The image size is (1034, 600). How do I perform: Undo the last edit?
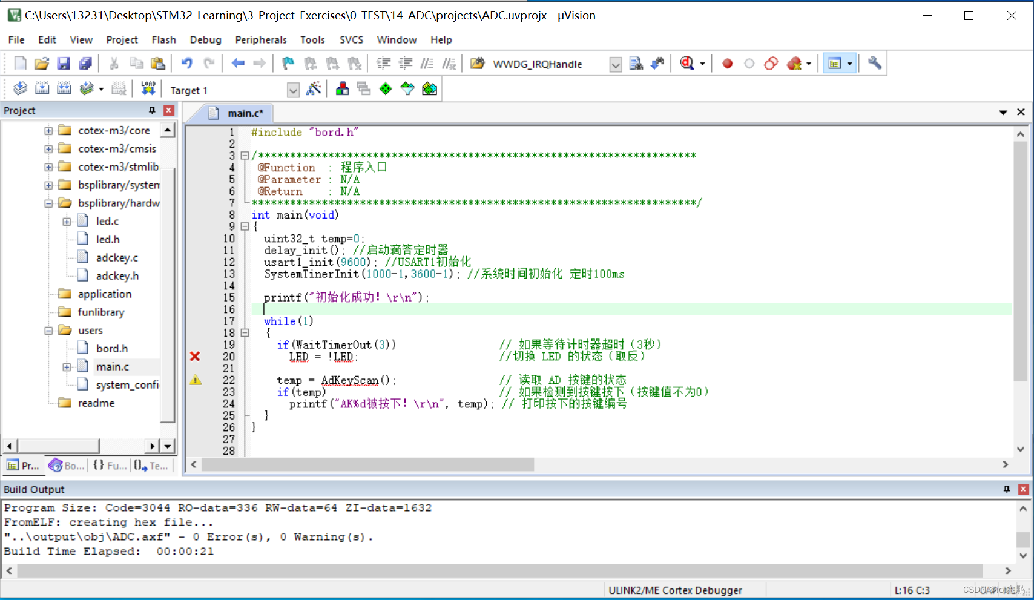pyautogui.click(x=187, y=64)
